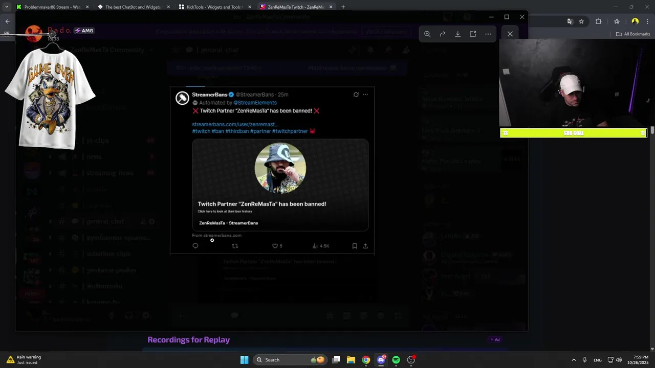Image resolution: width=655 pixels, height=368 pixels.
Task: Open more options in the image viewer toolbar
Action: (488, 34)
